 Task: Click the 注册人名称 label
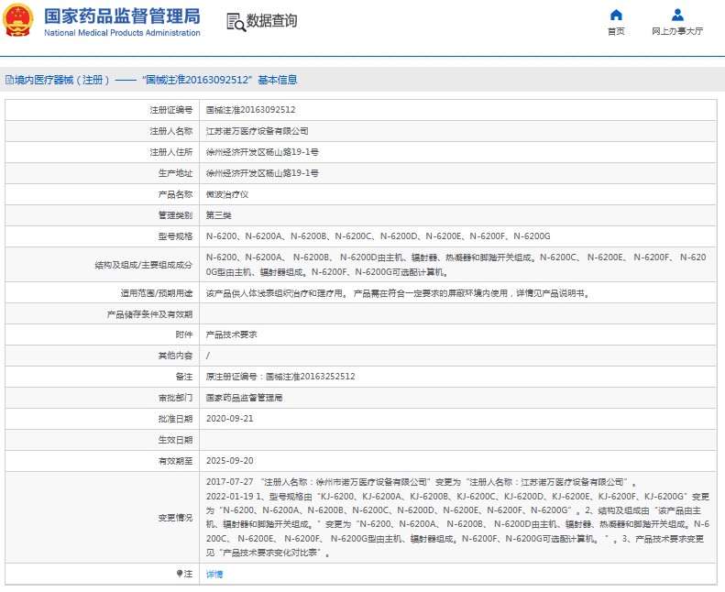pos(171,131)
